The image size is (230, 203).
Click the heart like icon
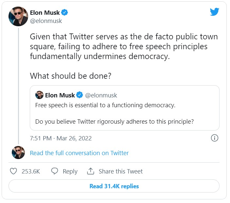[x=13, y=171]
